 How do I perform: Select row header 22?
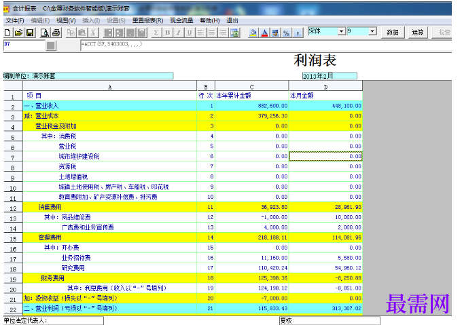13,309
